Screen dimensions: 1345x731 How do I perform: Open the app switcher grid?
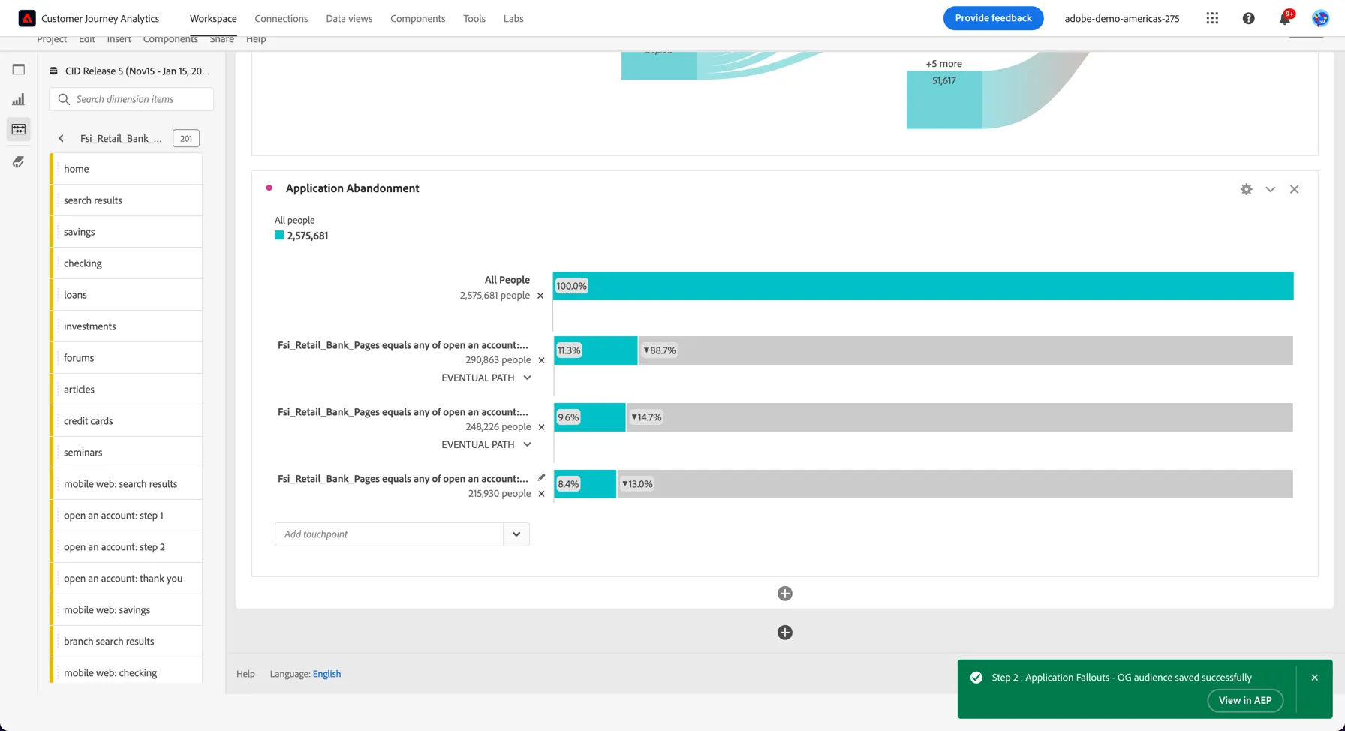pos(1212,18)
